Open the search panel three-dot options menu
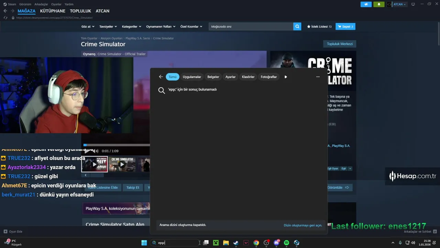The height and width of the screenshot is (248, 440). tap(318, 77)
